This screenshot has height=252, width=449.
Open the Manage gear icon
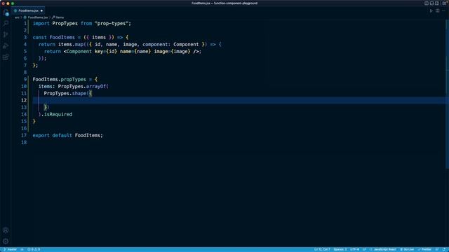click(x=6, y=241)
